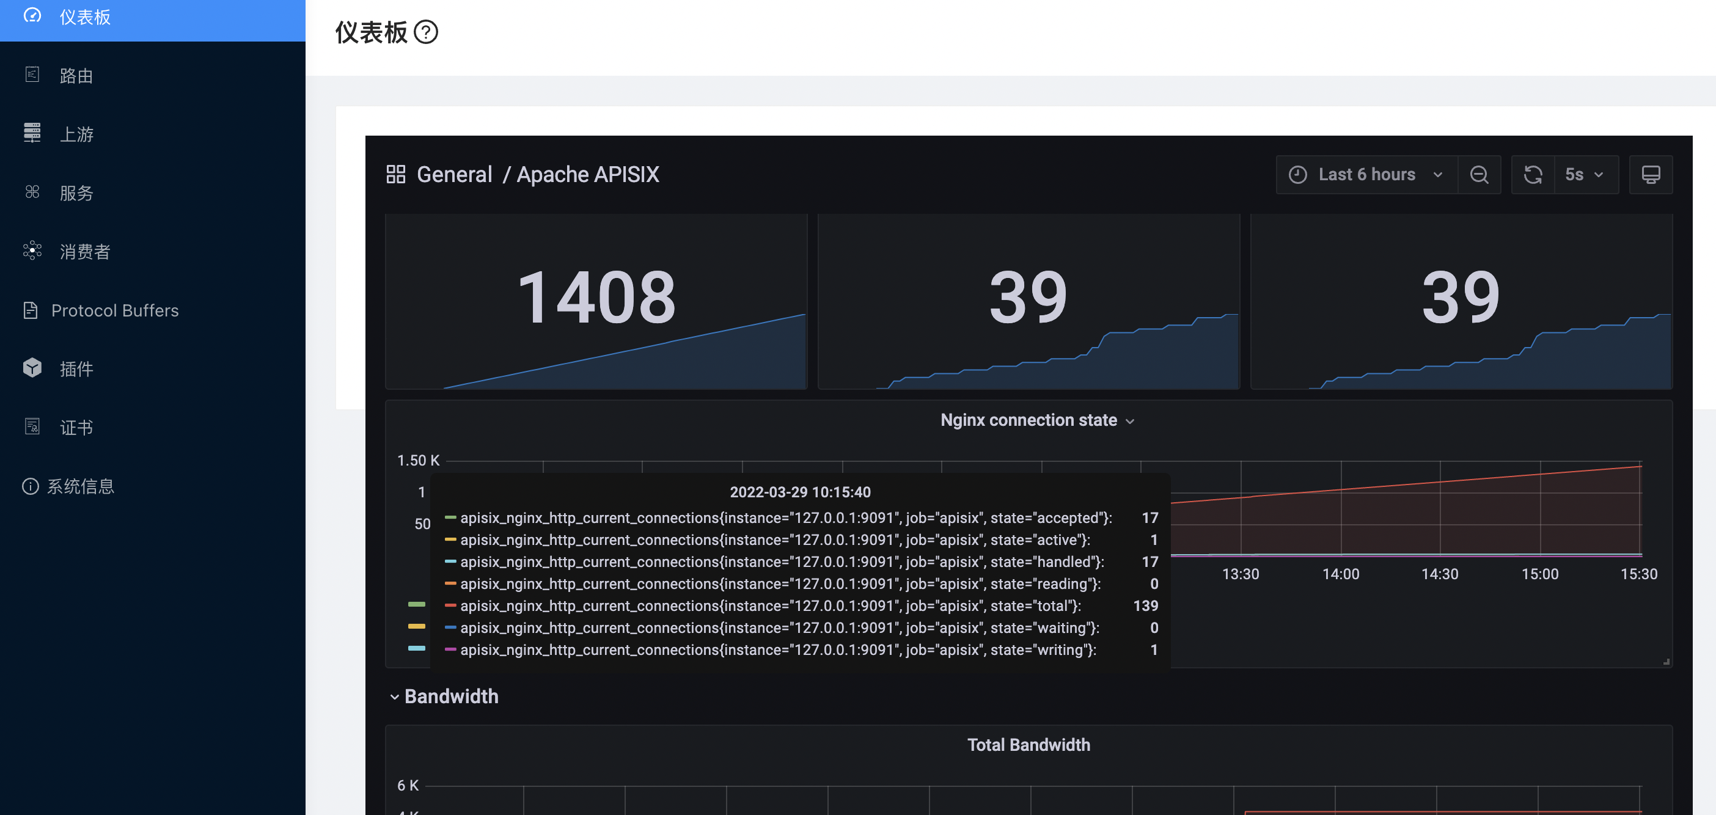Click the state="accepted" tooltip row
1716x815 pixels.
801,518
